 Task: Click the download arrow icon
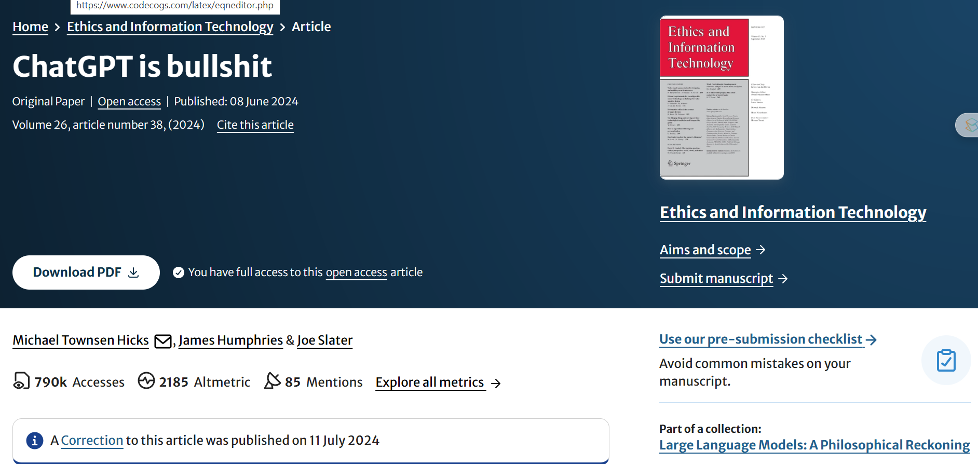[133, 272]
